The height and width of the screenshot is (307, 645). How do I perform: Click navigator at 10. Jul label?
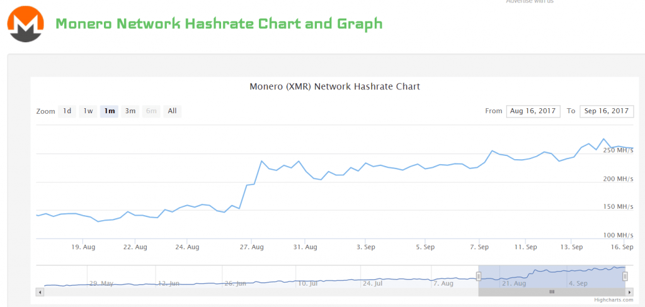pyautogui.click(x=306, y=283)
